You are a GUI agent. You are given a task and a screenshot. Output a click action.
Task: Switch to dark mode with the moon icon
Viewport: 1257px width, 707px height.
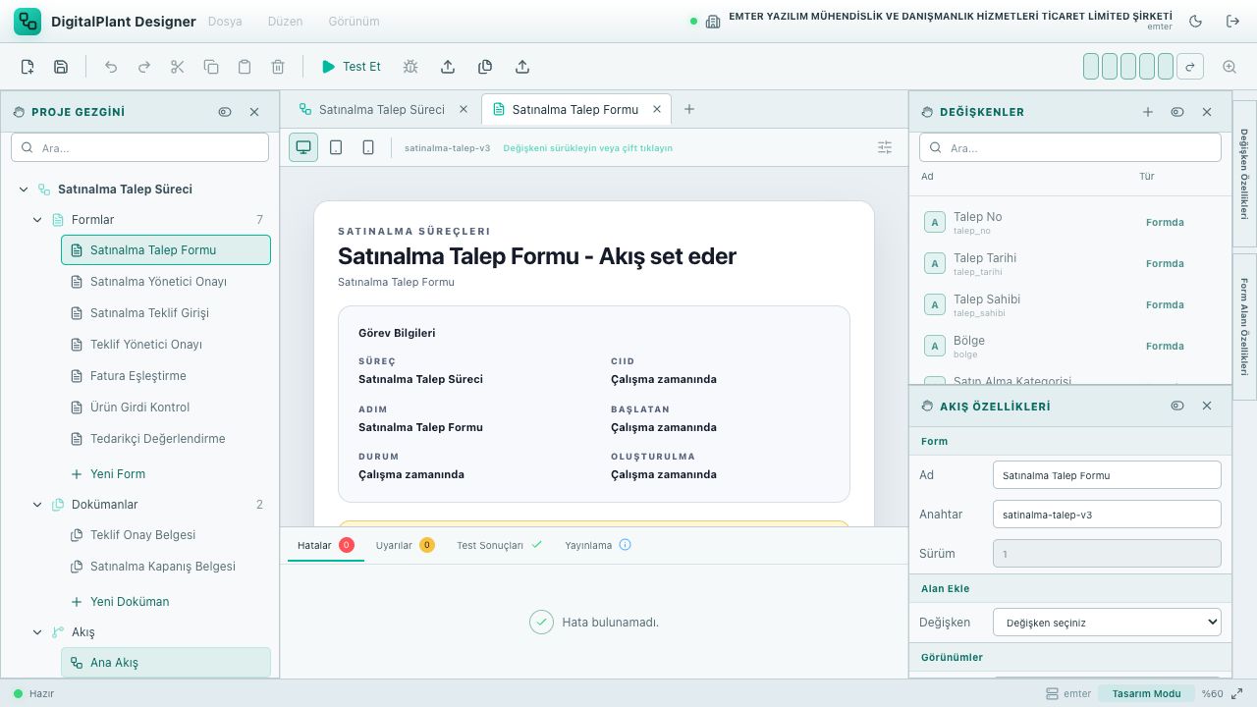[1195, 21]
